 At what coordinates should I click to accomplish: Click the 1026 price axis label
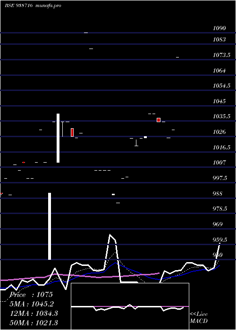(x=219, y=132)
